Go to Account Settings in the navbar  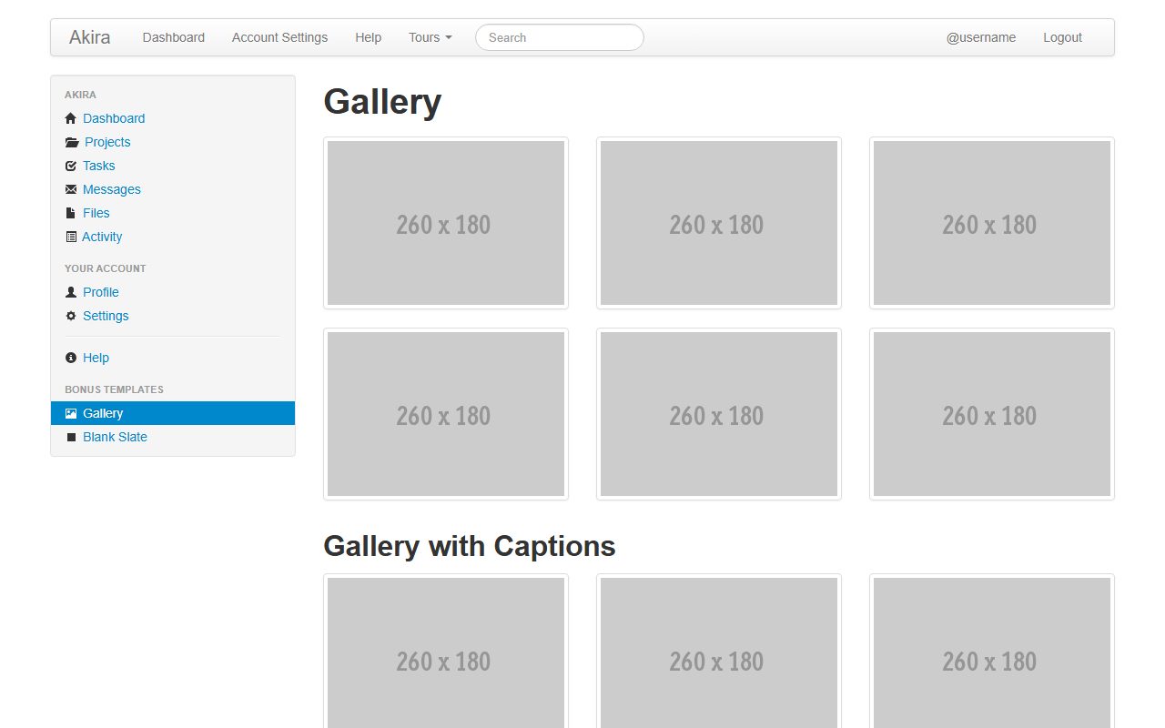pyautogui.click(x=279, y=37)
